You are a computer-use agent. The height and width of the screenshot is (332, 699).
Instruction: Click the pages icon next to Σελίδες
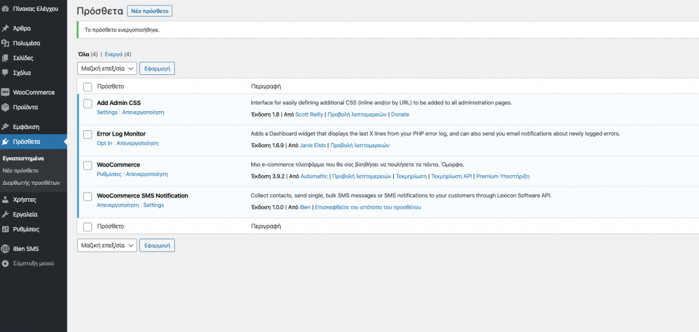coord(5,58)
